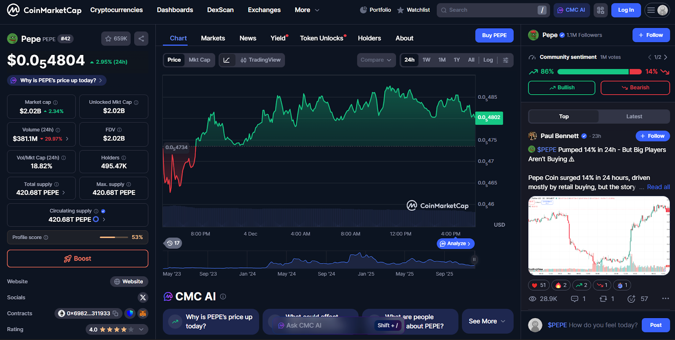Switch chart to Mkt Cap

pos(199,60)
